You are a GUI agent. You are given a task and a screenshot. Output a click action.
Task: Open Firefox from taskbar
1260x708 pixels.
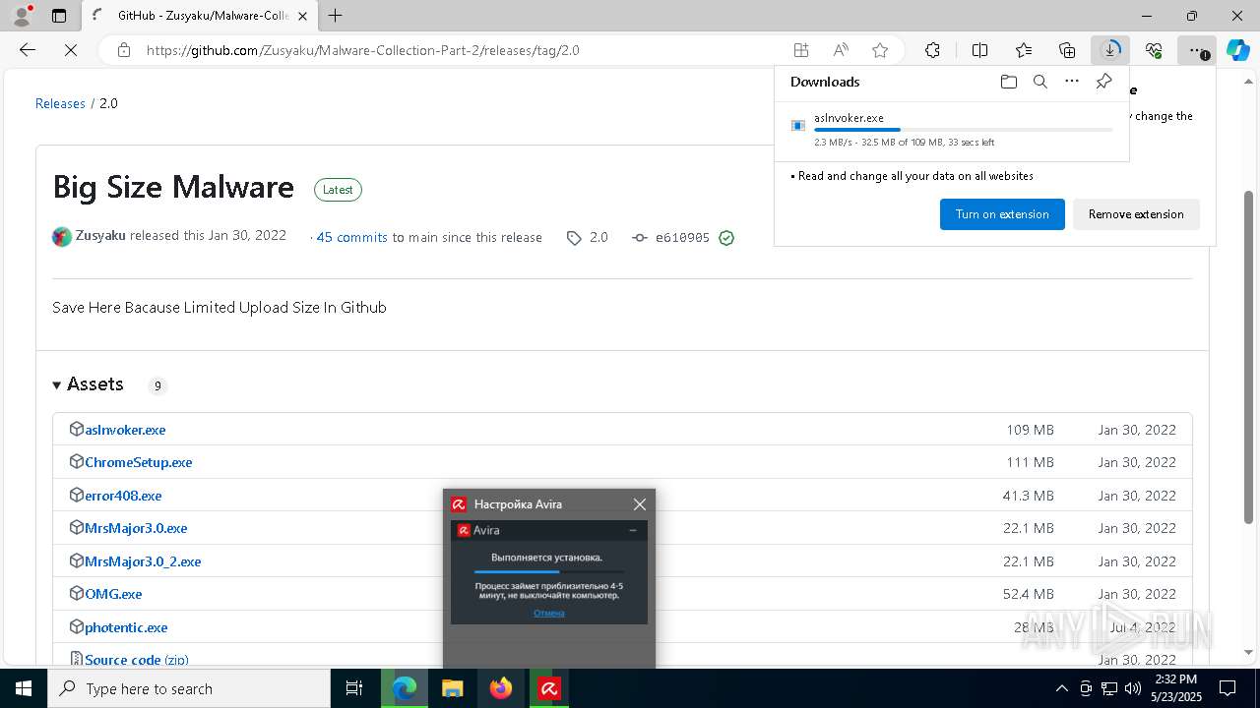tap(501, 688)
